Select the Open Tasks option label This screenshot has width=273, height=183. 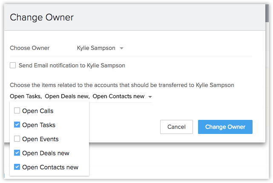pos(39,125)
